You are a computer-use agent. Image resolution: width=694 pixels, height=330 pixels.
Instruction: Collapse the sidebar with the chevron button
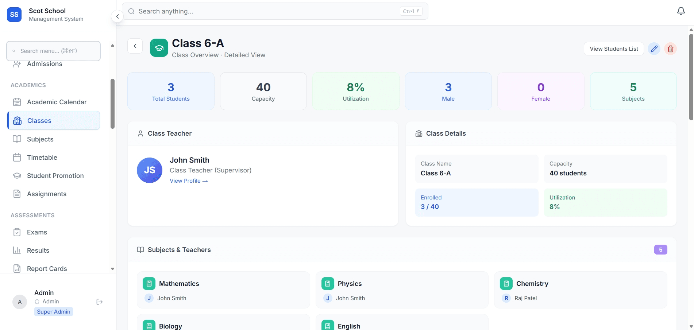point(117,16)
